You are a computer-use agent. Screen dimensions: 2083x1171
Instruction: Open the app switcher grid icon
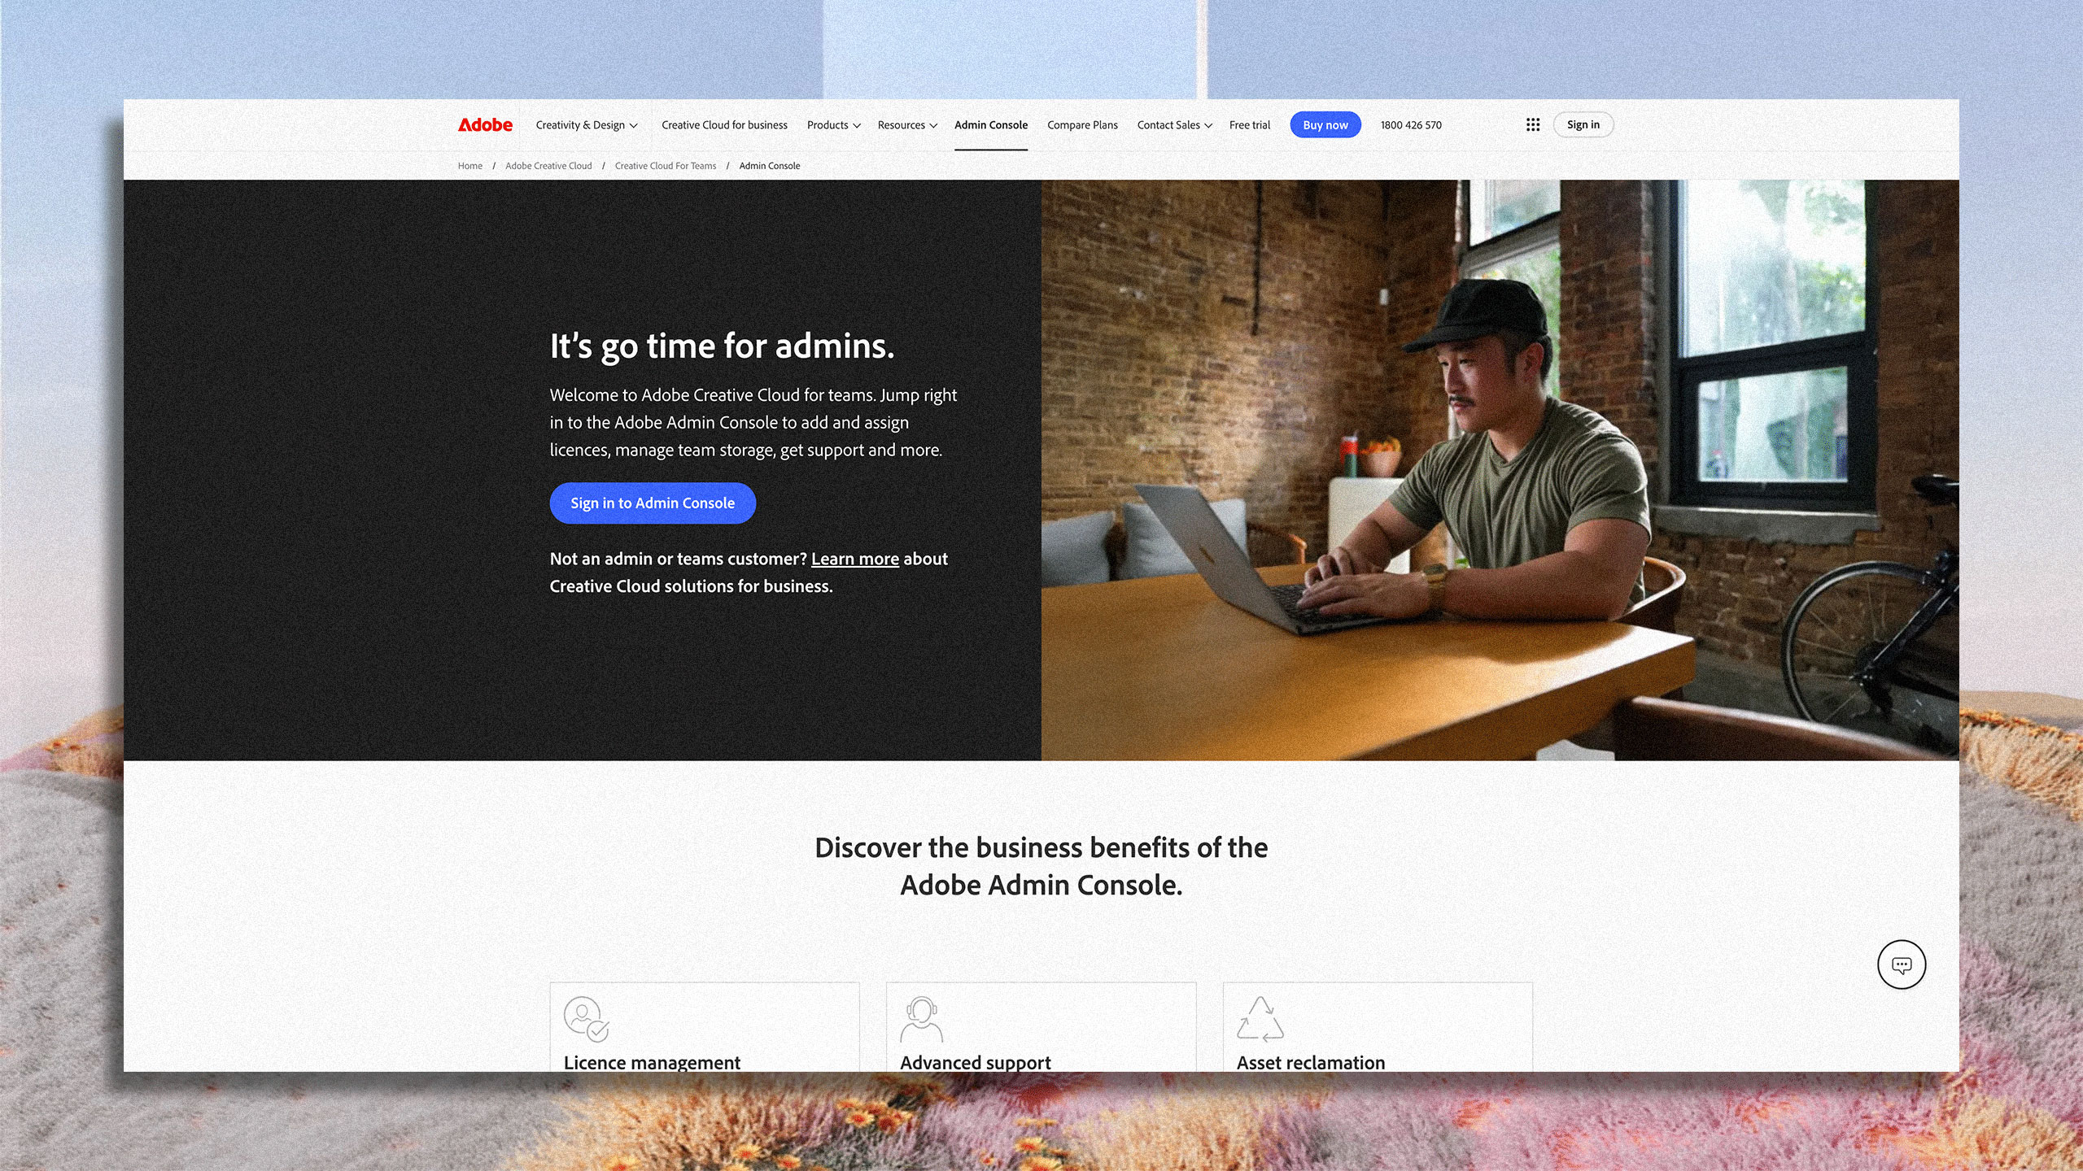pyautogui.click(x=1533, y=124)
